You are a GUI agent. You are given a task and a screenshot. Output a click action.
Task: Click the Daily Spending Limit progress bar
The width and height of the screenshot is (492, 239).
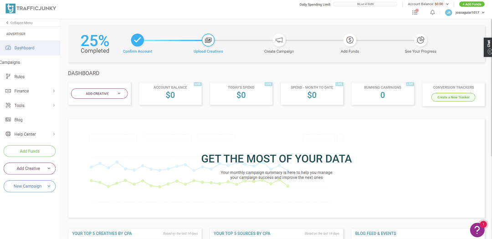[365, 5]
